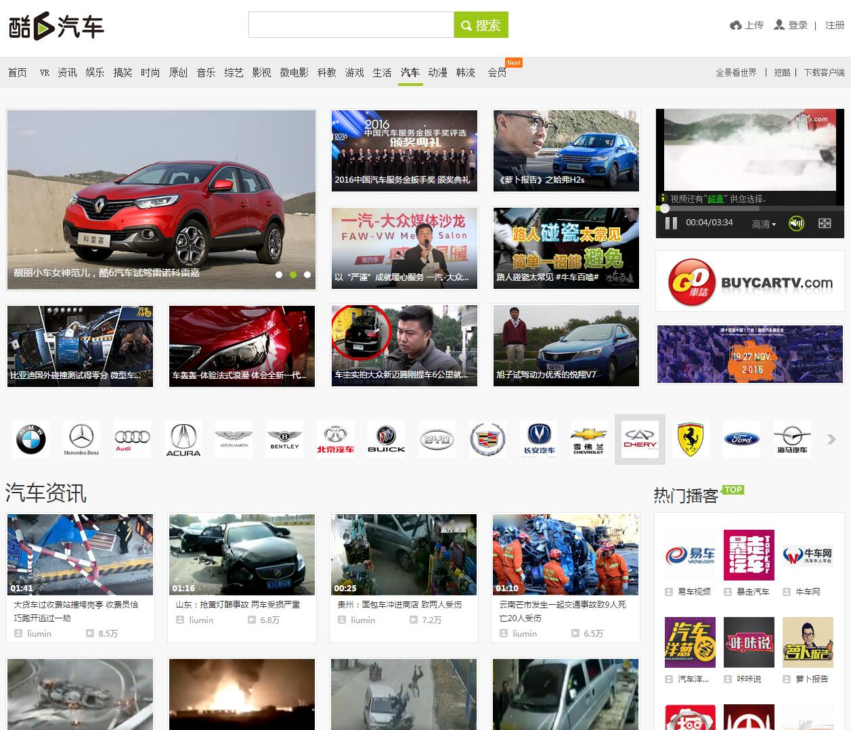Image resolution: width=851 pixels, height=730 pixels.
Task: Open the 会员 nav tab
Action: coord(497,72)
